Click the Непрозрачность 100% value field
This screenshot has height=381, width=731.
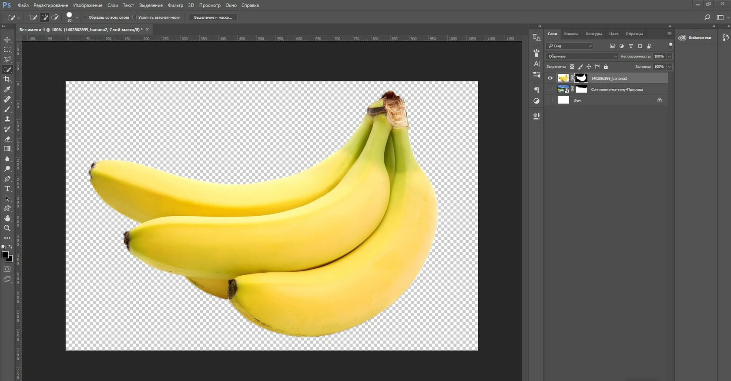click(659, 56)
